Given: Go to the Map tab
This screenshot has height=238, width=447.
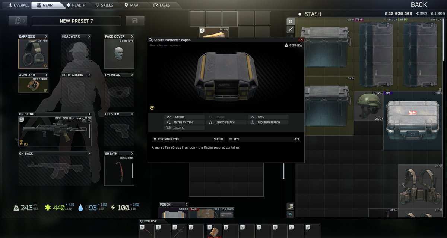Looking at the screenshot, I should (131, 5).
